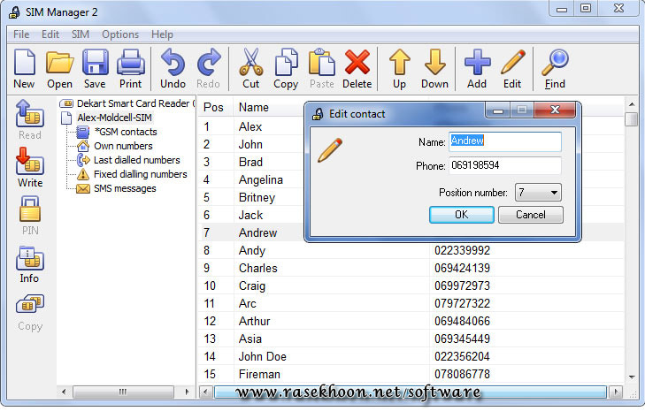Cancel the Edit contact dialog
Screen dimensions: 645x411
click(531, 215)
